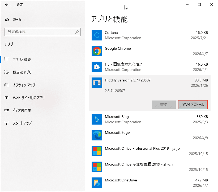Select the Microsoft Edge icon
The height and width of the screenshot is (192, 218).
pos(97,135)
